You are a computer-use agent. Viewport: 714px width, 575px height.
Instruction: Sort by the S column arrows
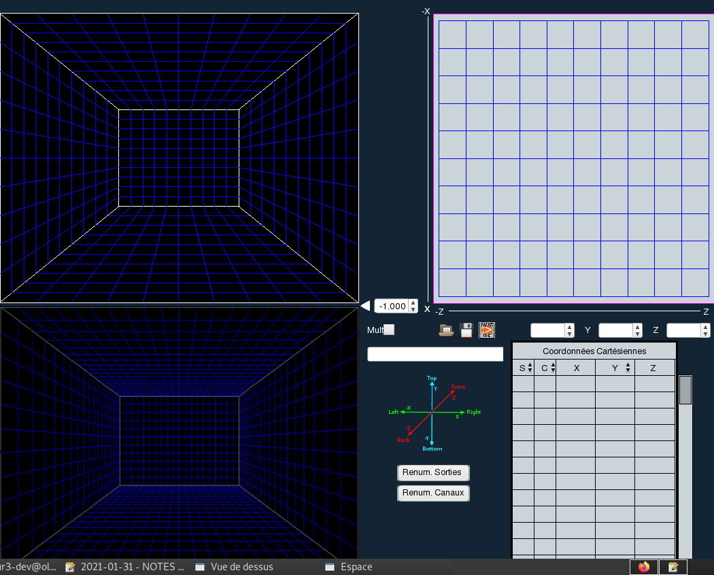click(530, 368)
